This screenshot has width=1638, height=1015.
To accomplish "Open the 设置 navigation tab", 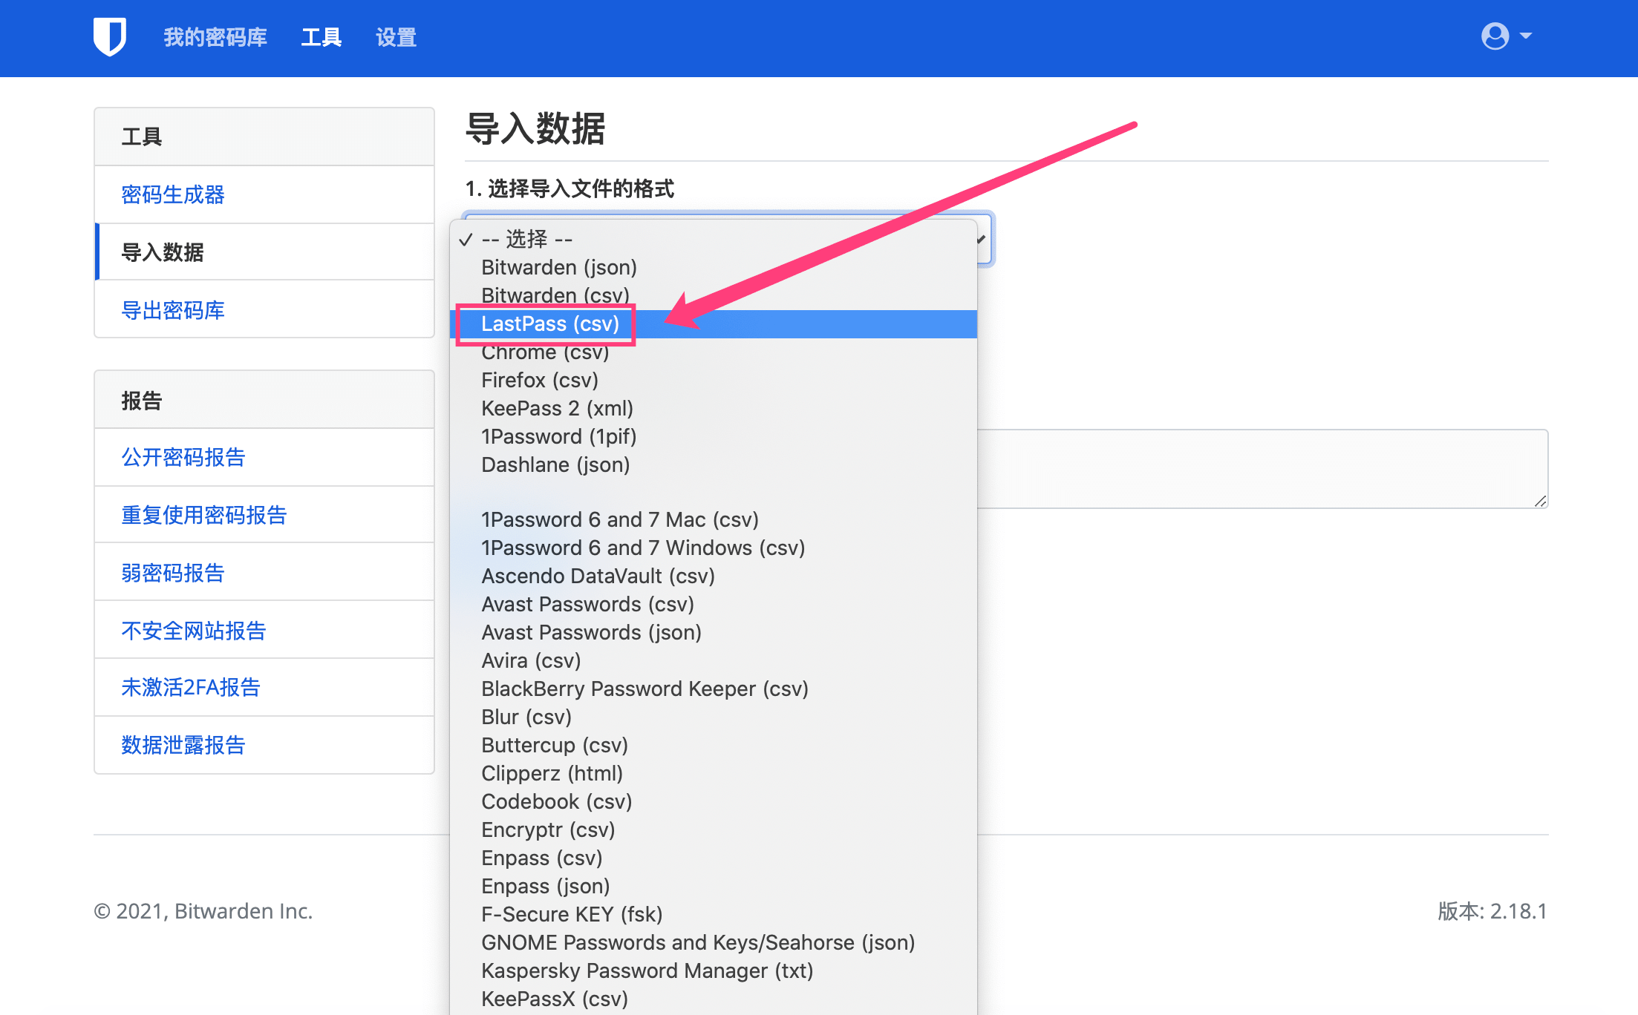I will (x=396, y=37).
